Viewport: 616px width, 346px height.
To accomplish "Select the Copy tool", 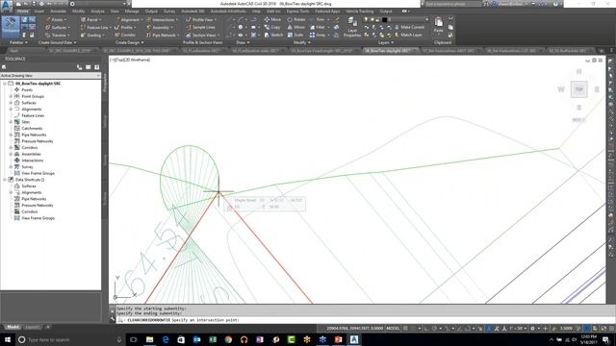I will point(272,27).
